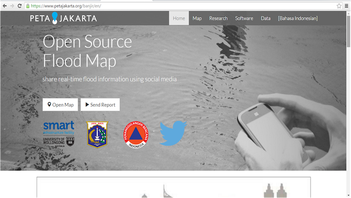Click the browser forward arrow

[12, 6]
